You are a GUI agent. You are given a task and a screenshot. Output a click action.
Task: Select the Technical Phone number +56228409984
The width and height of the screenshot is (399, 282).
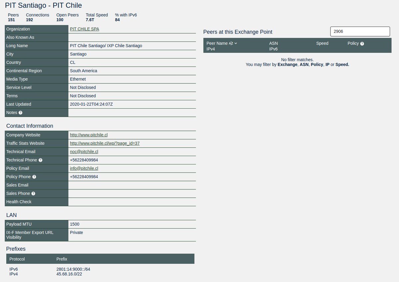[84, 160]
